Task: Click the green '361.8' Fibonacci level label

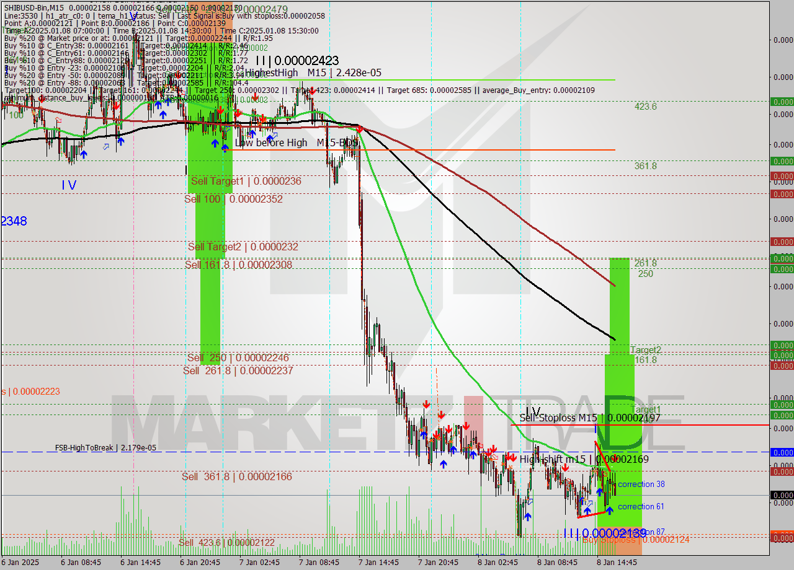Action: (645, 165)
